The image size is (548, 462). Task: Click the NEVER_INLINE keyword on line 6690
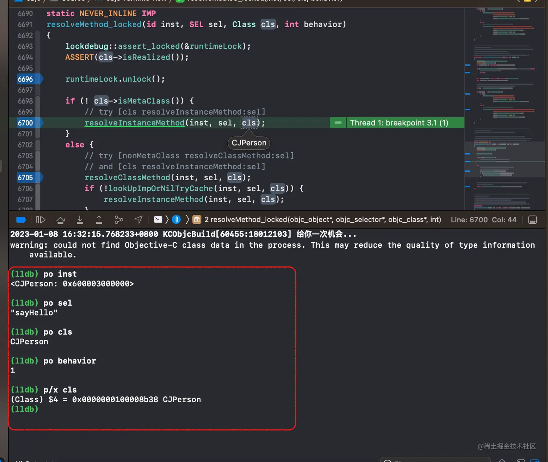[x=108, y=14]
